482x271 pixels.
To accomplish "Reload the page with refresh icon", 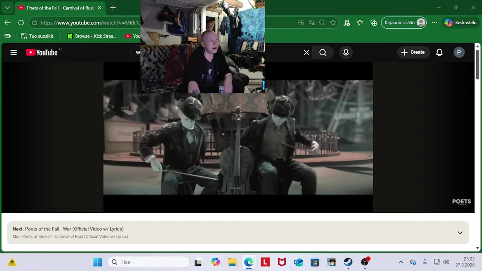I will (21, 23).
